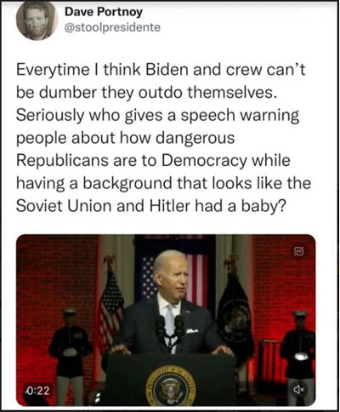This screenshot has height=412, width=340.
Task: Click the words "Soviet Union" in the tweet
Action: 64,206
